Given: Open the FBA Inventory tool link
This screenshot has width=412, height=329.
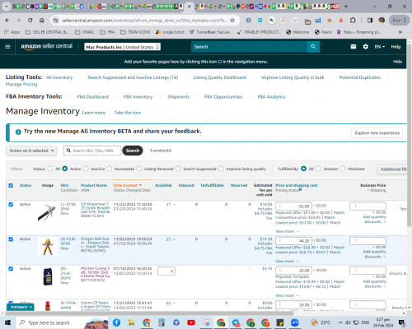Looking at the screenshot, I should coord(138,97).
